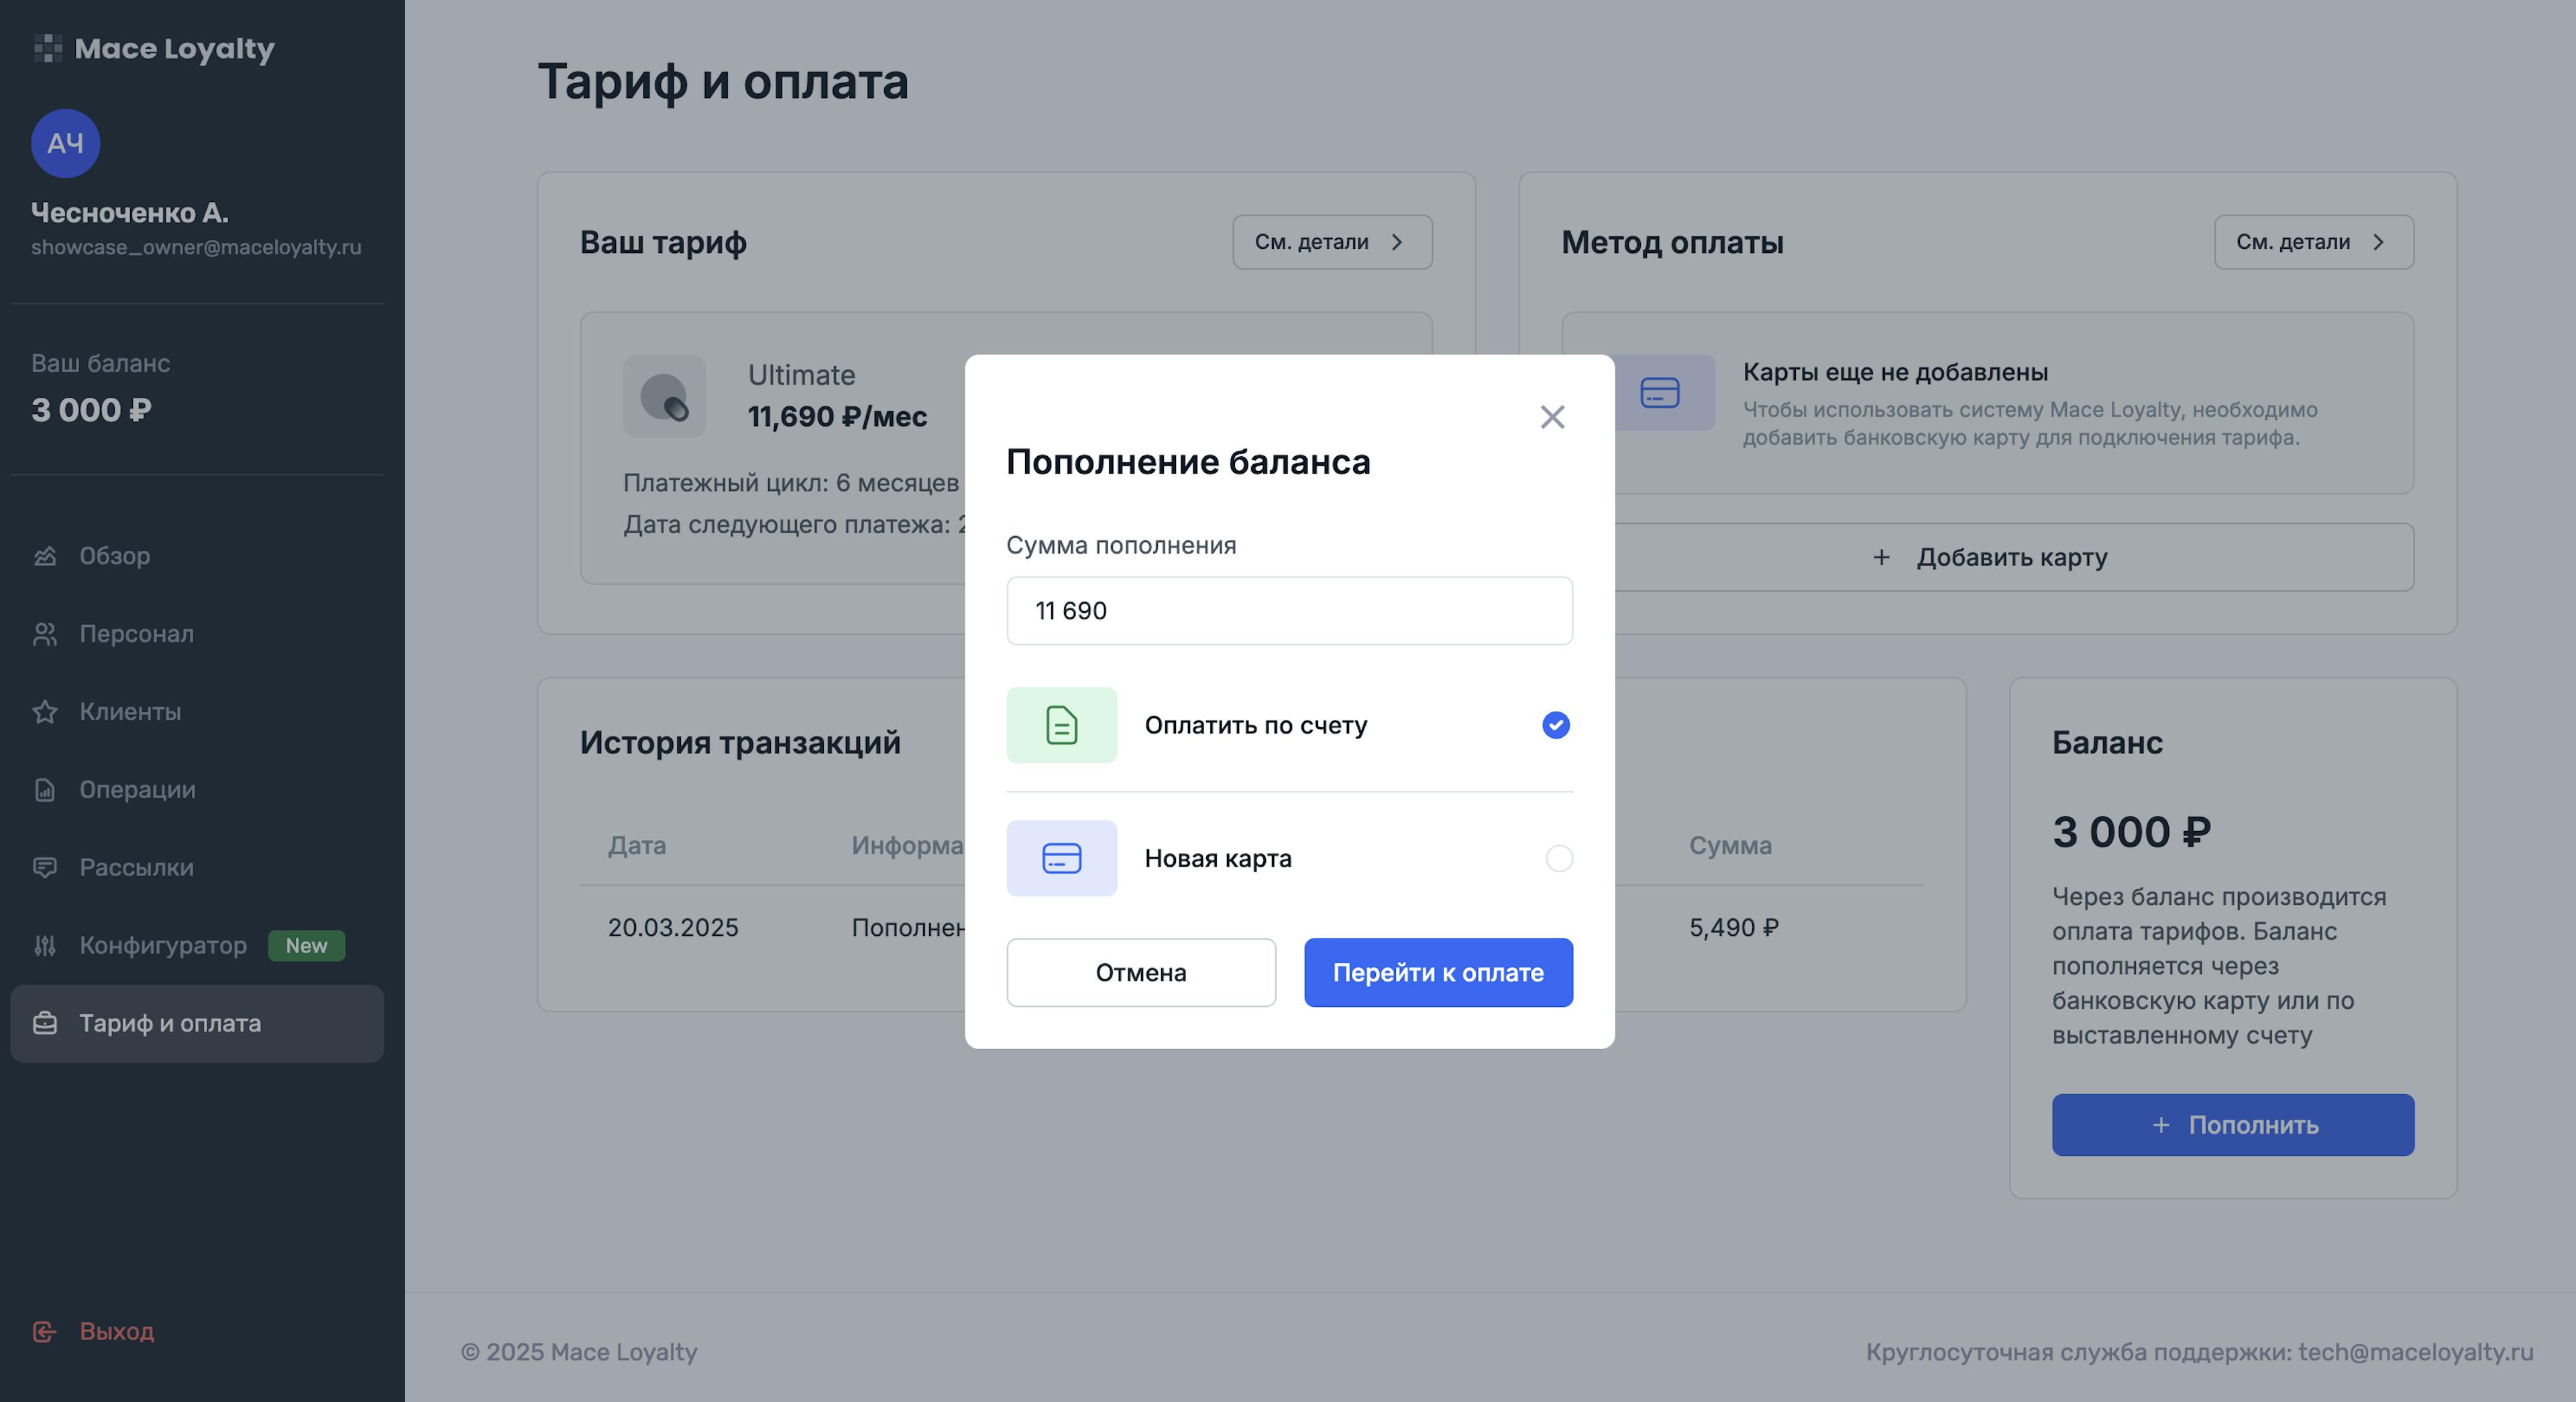Click © 2025 Mace Loyalty footer text
Screen dimensions: 2576x1402
579,1352
